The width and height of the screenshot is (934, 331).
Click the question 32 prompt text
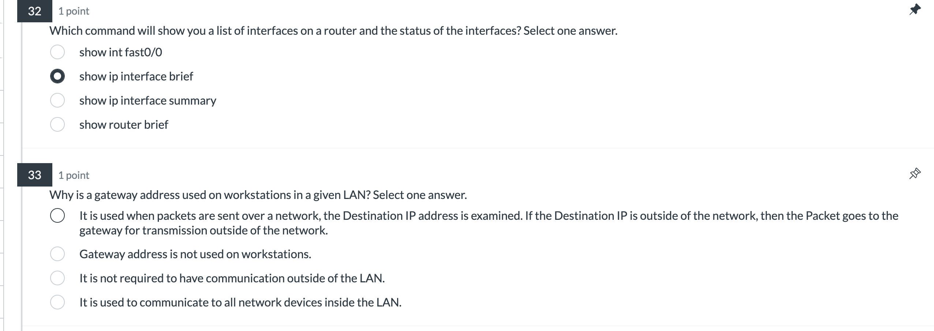pos(333,31)
